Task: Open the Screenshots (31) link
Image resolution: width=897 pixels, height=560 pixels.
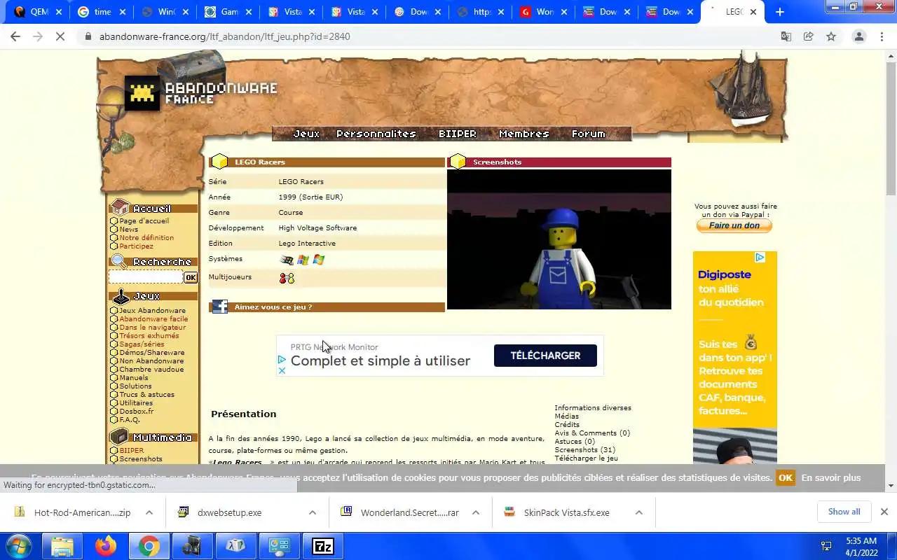Action: 584,450
